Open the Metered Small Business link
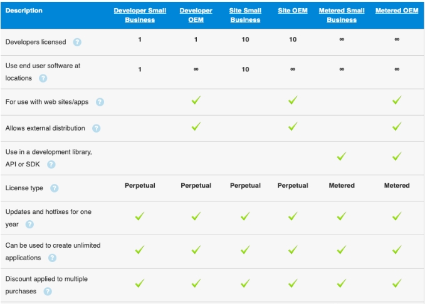425x304 pixels. 342,15
